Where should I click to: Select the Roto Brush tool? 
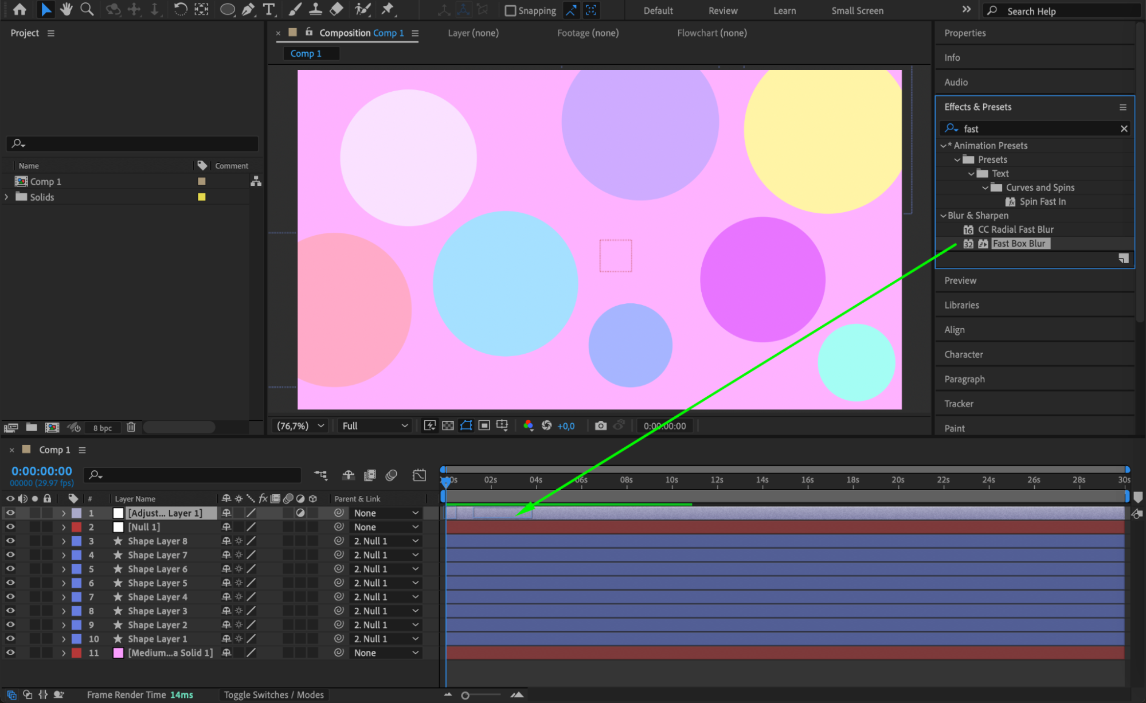click(362, 9)
